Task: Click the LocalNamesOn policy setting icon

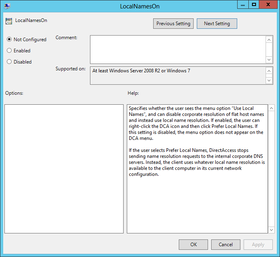Action: click(8, 21)
